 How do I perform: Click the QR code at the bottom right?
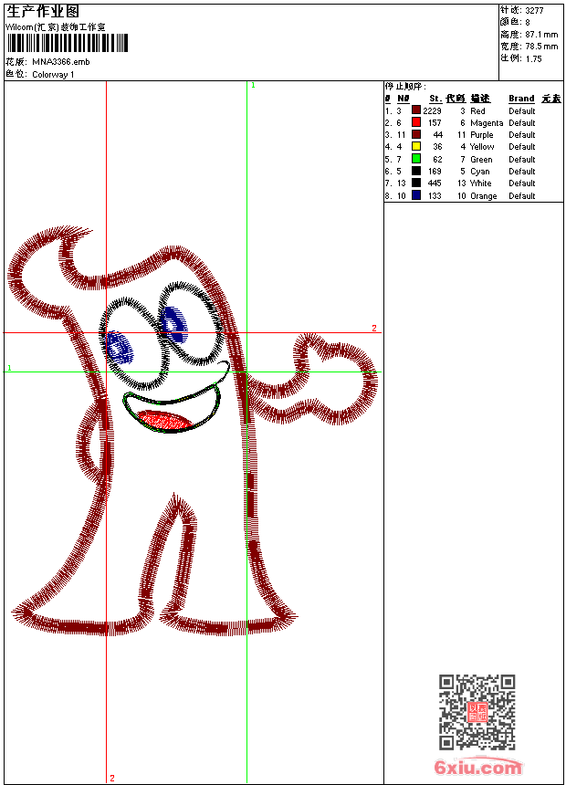(477, 712)
